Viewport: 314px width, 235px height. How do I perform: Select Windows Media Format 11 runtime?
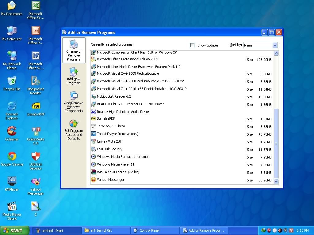(x=182, y=157)
